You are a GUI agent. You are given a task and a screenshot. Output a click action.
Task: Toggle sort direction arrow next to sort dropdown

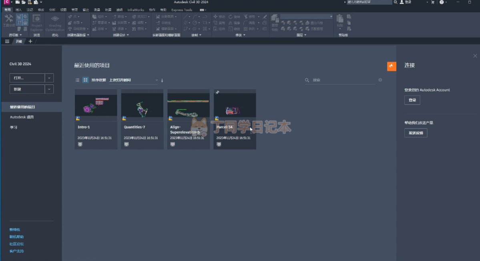click(162, 80)
